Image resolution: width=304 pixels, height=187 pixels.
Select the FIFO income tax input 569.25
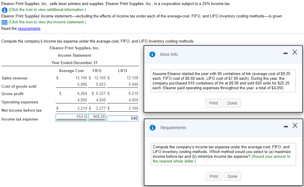[x=97, y=118]
